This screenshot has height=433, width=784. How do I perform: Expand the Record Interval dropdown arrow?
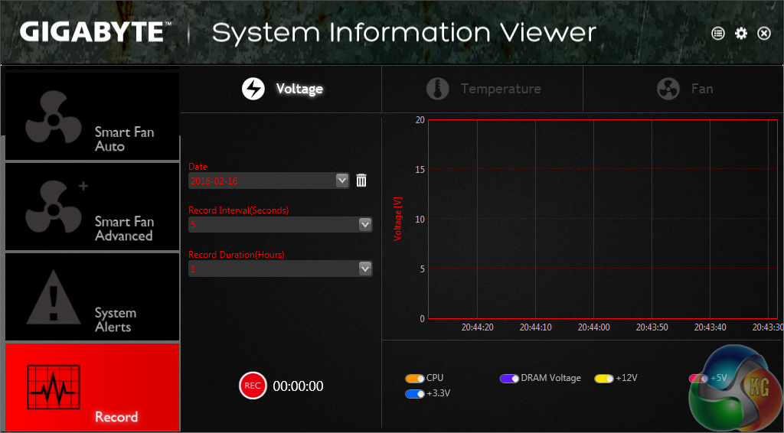(x=365, y=225)
